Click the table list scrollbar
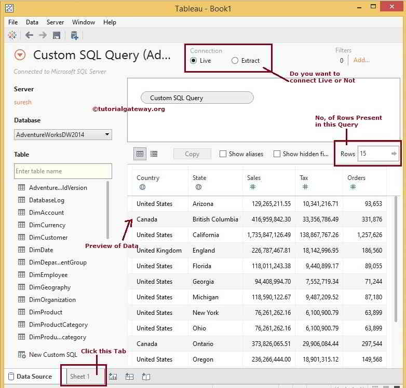This screenshot has width=406, height=388. (x=107, y=210)
